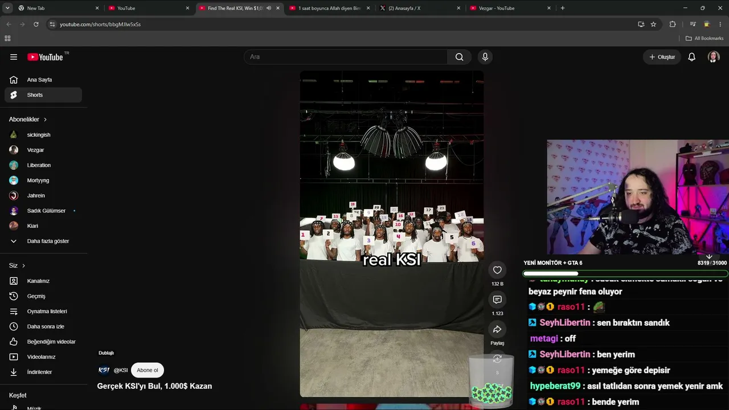Screen dimensions: 729x410
Task: Switch to the Vezgar - YouTube tab
Action: point(511,8)
